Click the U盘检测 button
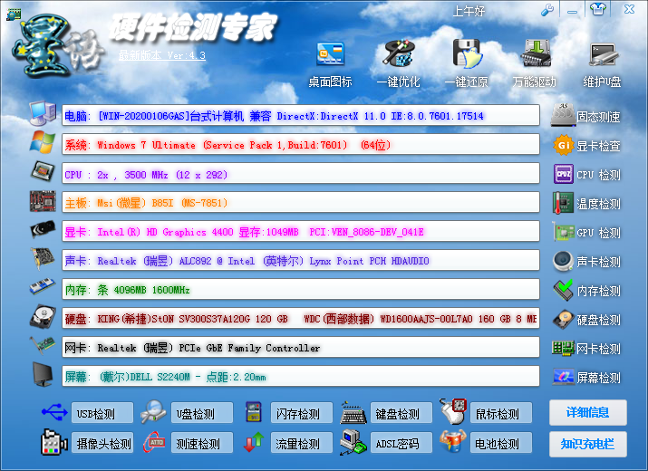The height and width of the screenshot is (471, 648). coord(202,413)
